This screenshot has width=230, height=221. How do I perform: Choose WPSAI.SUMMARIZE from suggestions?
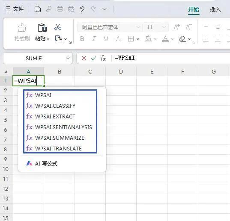pos(60,138)
